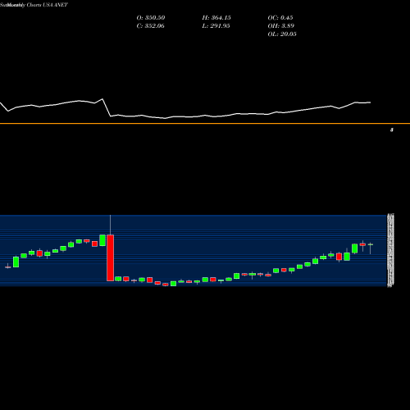Click the small "5" label under the orange line

coord(392,130)
